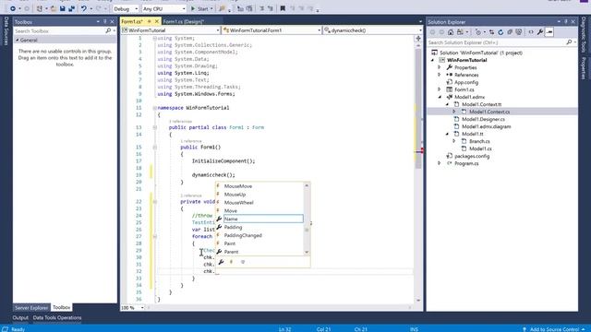Click the IntelliSense list scroll-down arrow

307,252
